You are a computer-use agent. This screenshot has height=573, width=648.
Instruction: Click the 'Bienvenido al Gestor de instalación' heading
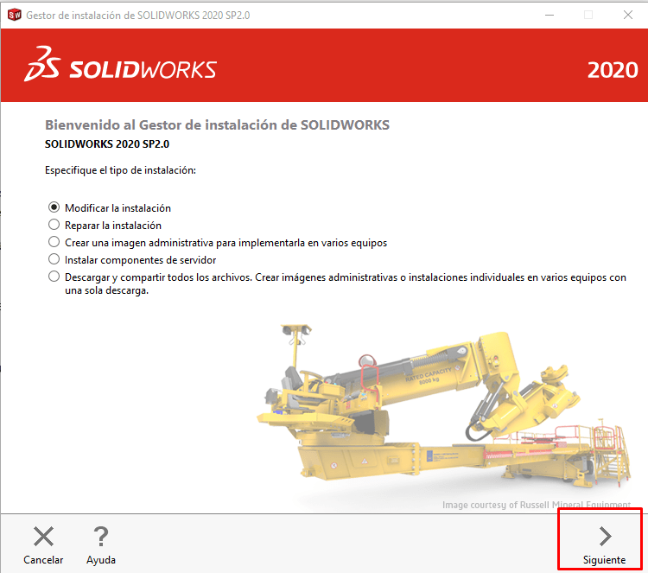tap(217, 124)
